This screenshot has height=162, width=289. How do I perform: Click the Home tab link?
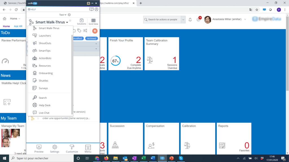[6, 26]
